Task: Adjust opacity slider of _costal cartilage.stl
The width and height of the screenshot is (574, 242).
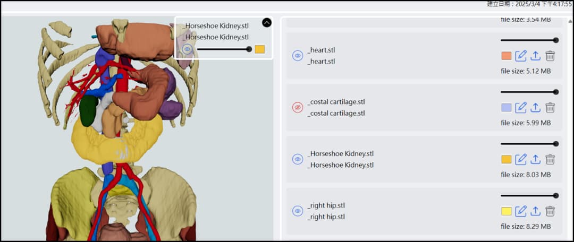Action: [529, 92]
